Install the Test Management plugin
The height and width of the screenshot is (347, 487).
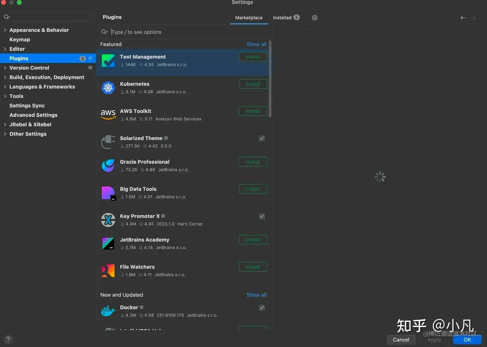(253, 57)
